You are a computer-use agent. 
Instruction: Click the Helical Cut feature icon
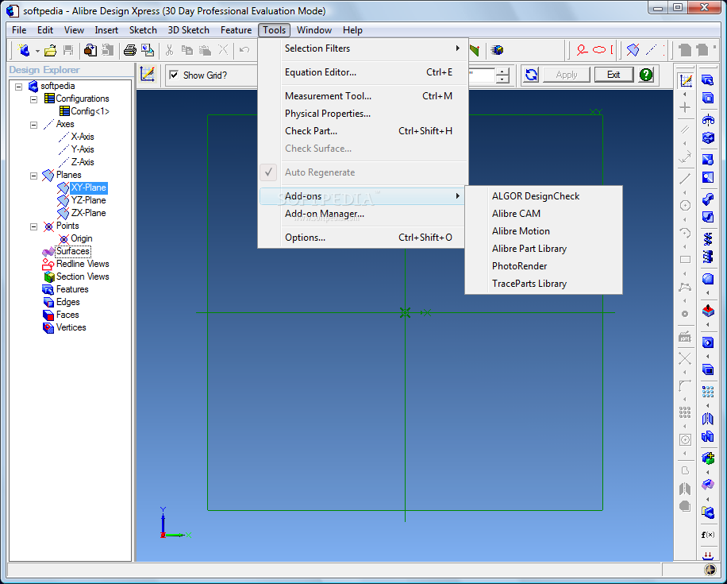coord(707,257)
